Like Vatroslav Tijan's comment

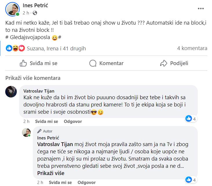46,121
